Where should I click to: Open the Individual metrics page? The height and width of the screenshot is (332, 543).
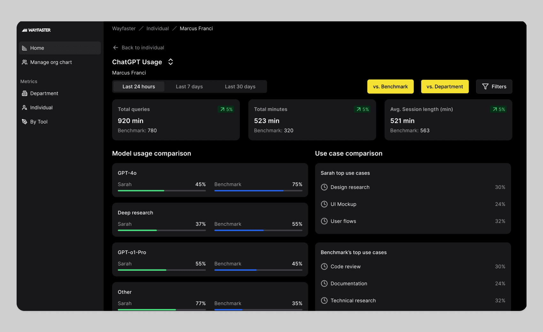point(60,108)
